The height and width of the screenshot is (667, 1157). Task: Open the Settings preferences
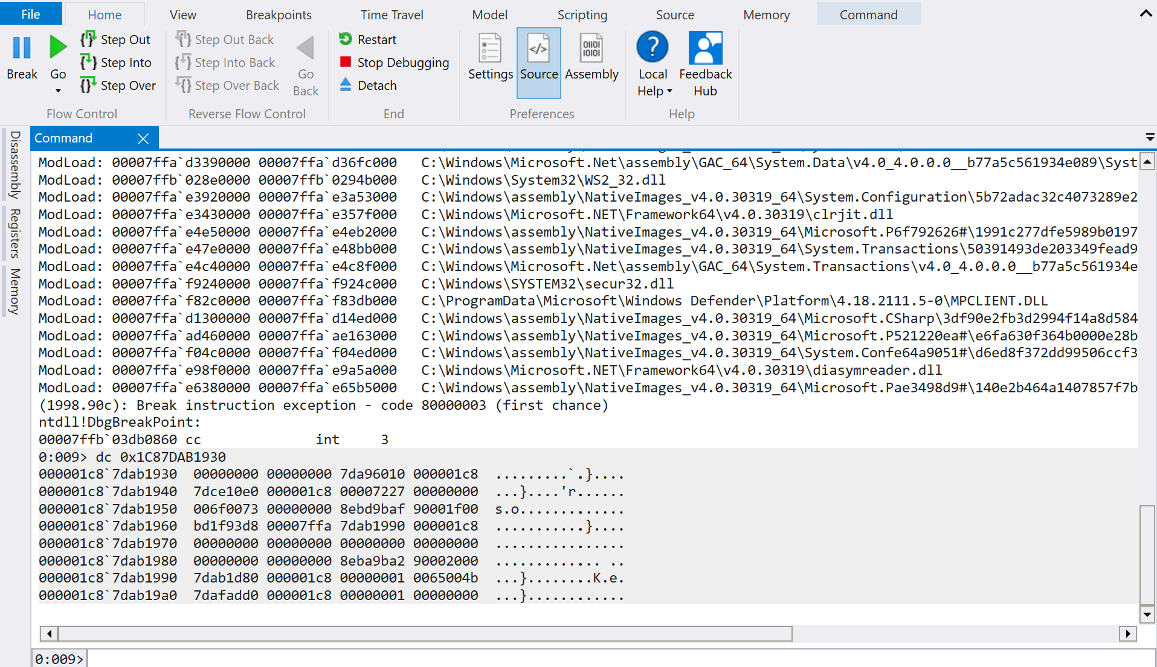490,58
